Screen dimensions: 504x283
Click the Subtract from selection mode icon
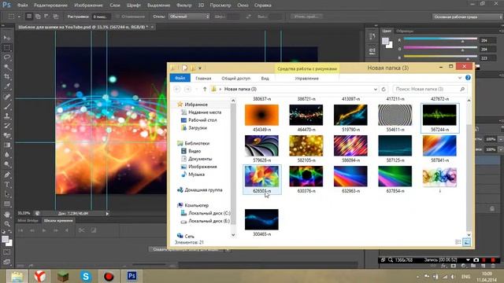46,17
